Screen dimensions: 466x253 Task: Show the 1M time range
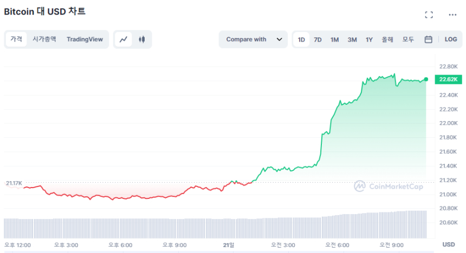[335, 39]
